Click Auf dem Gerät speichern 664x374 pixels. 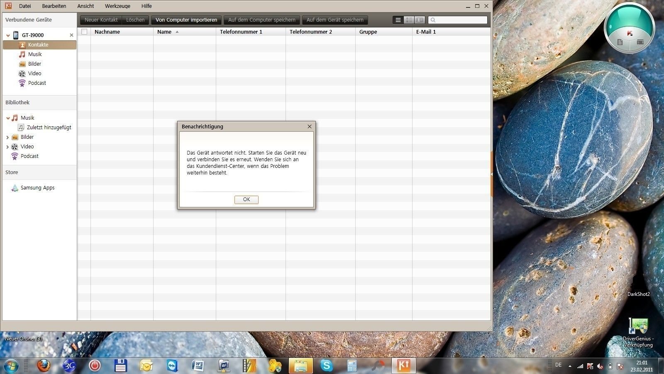[335, 20]
